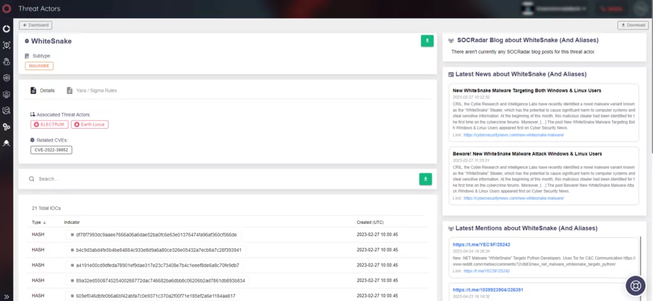This screenshot has width=653, height=301.
Task: Open the Link: t.me/YECSF/25242 URL
Action: 487,271
